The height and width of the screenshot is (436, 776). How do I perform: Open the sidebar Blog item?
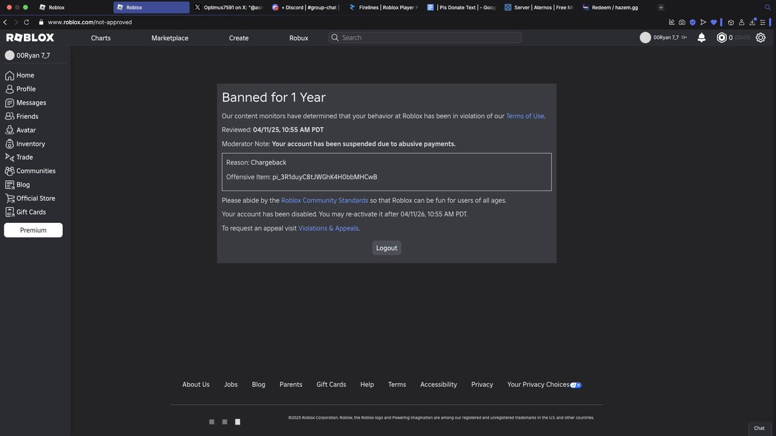(x=17, y=185)
